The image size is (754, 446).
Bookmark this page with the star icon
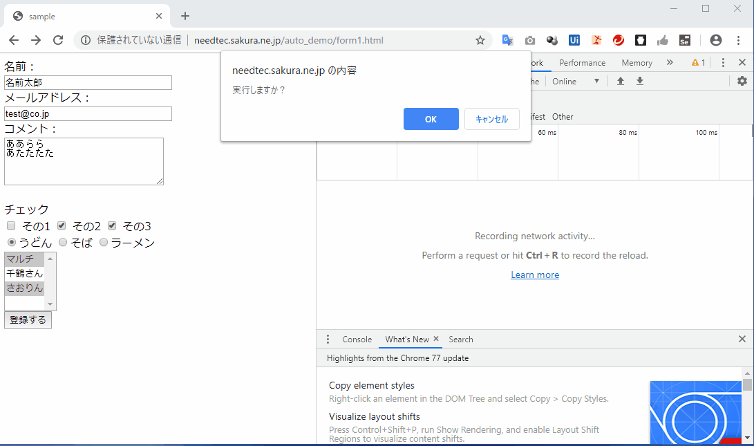[x=480, y=40]
